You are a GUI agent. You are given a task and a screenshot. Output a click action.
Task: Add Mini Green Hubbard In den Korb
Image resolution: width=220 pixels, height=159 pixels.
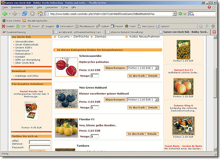pyautogui.click(x=137, y=107)
